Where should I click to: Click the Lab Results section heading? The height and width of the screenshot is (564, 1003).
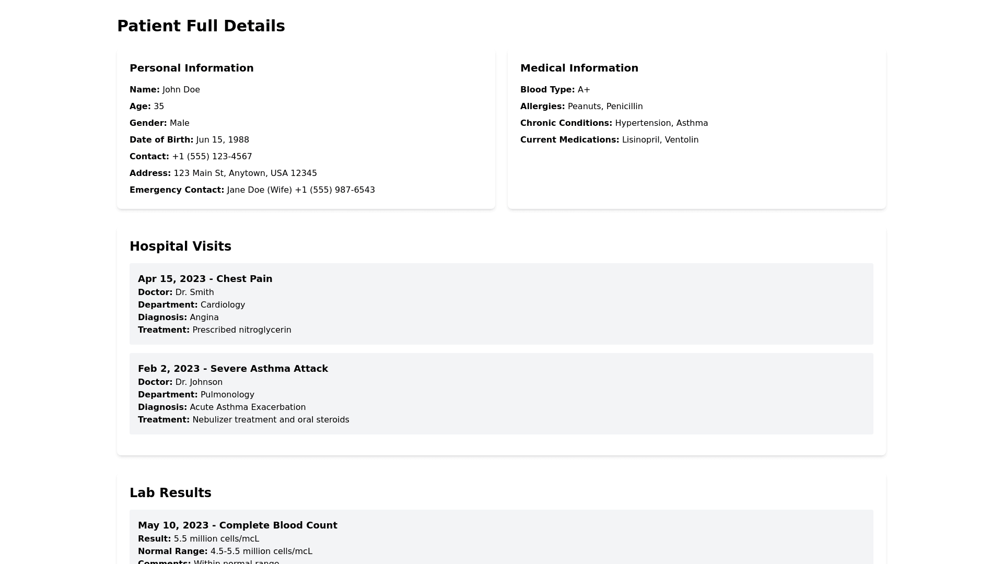[170, 493]
